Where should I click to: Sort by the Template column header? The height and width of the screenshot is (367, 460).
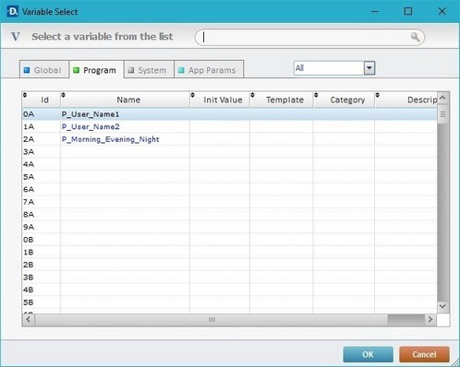(282, 100)
